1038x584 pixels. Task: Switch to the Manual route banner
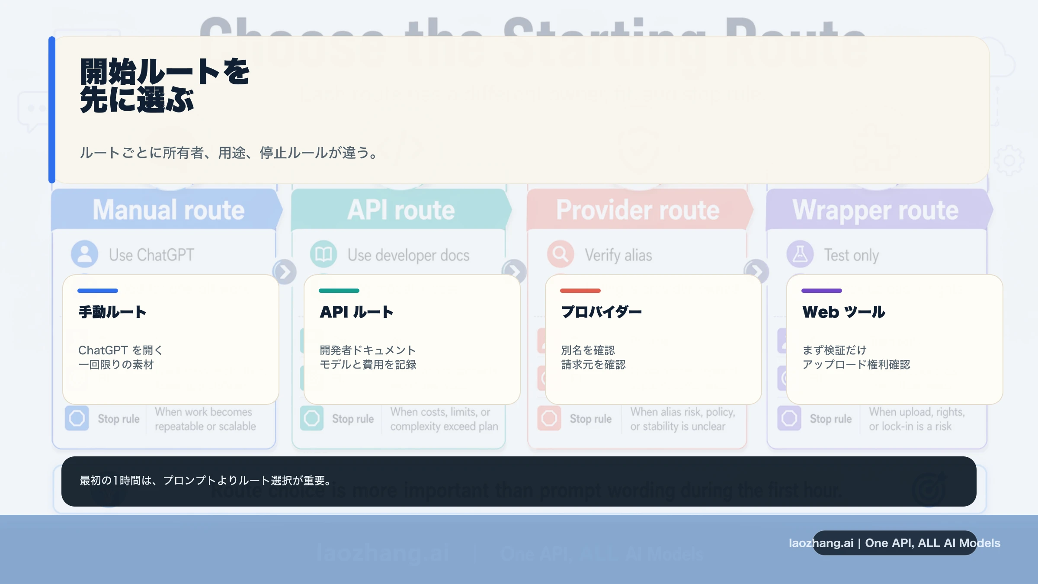169,210
